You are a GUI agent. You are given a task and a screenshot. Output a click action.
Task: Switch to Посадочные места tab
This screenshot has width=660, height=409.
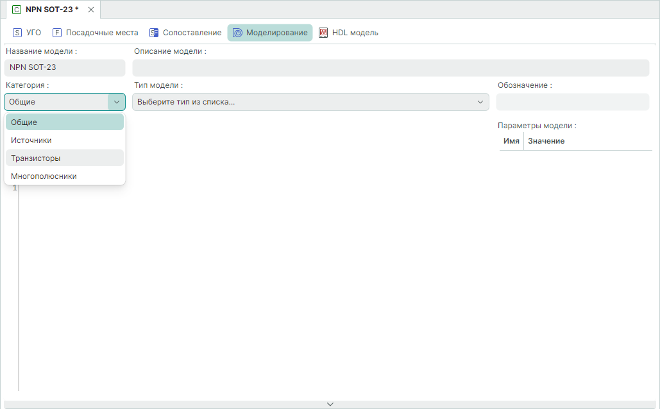(x=95, y=33)
